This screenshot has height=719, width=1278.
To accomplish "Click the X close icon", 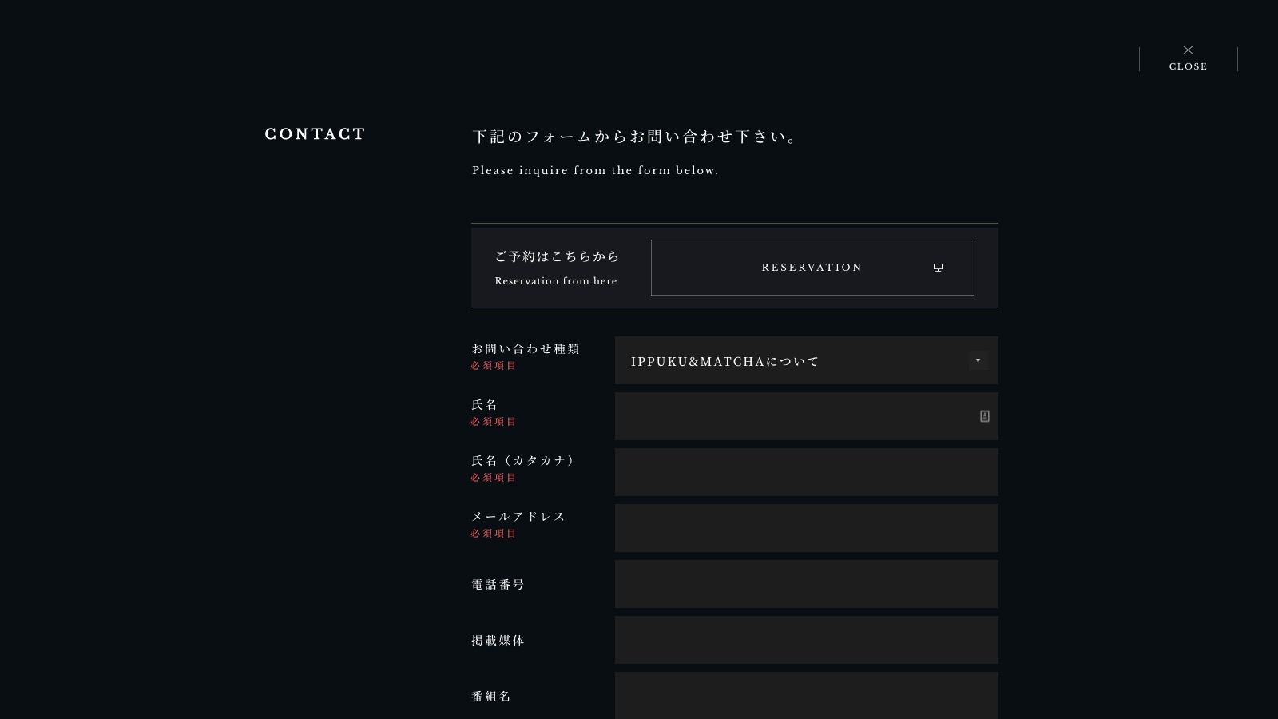I will (x=1188, y=50).
